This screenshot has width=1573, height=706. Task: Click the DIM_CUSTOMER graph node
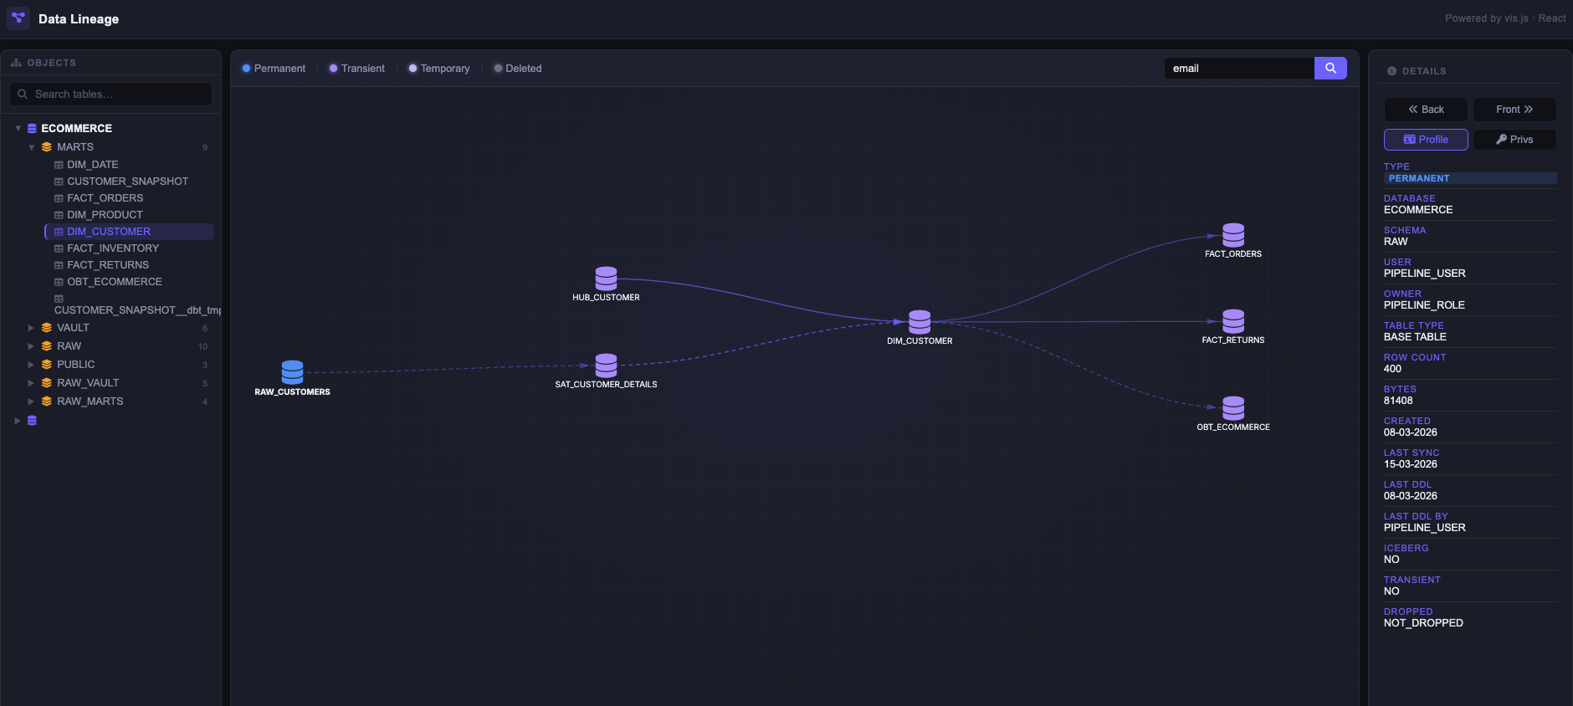tap(920, 322)
